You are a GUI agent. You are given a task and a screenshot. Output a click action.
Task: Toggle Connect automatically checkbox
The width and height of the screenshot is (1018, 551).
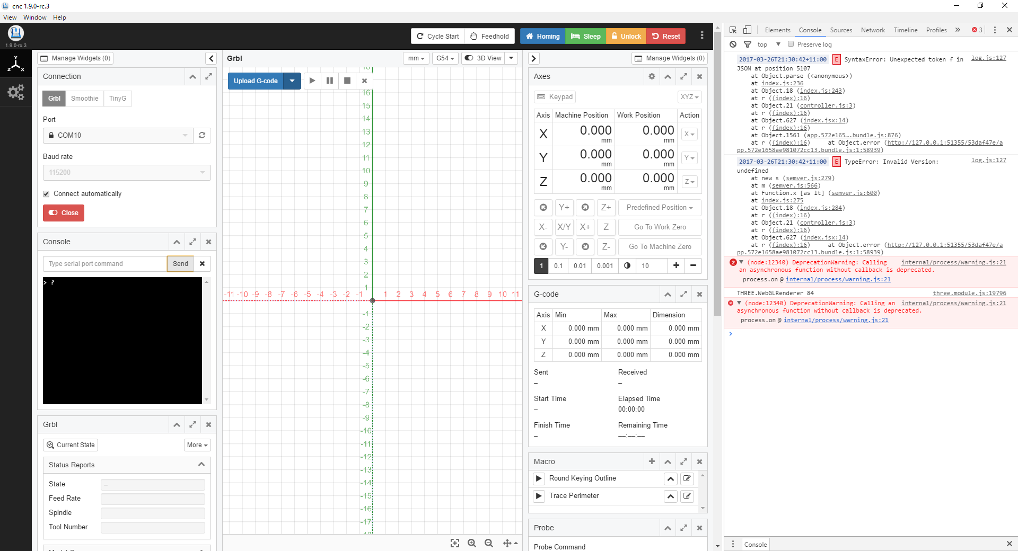click(x=47, y=194)
